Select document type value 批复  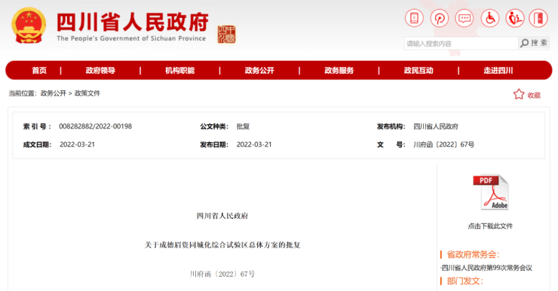point(243,126)
